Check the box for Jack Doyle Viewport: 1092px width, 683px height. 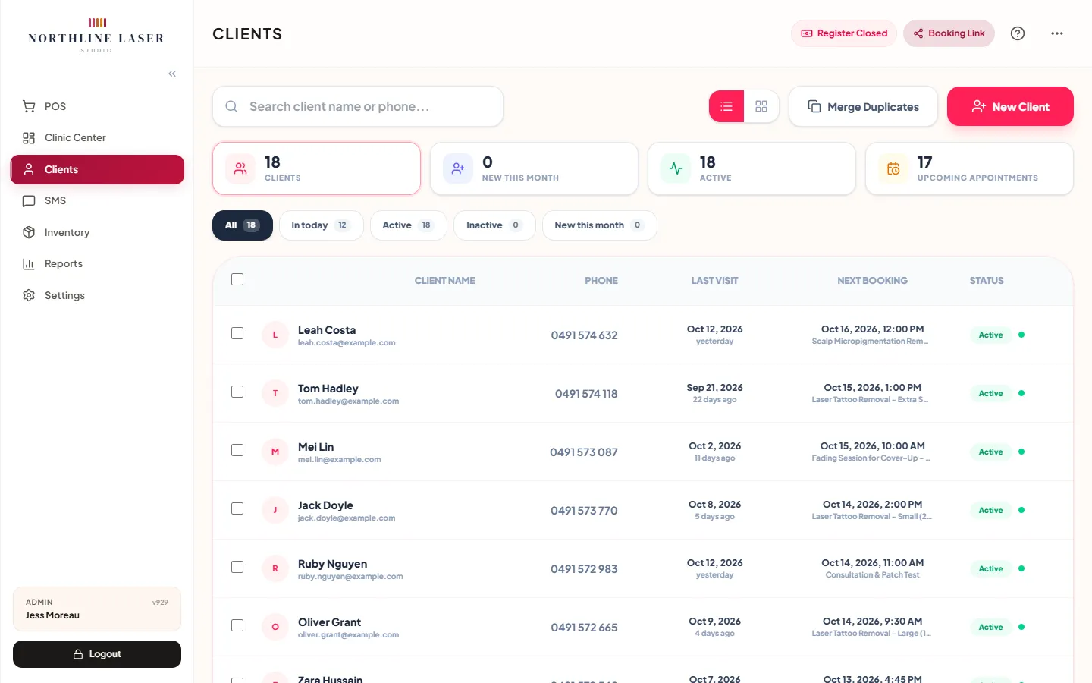[x=237, y=508]
